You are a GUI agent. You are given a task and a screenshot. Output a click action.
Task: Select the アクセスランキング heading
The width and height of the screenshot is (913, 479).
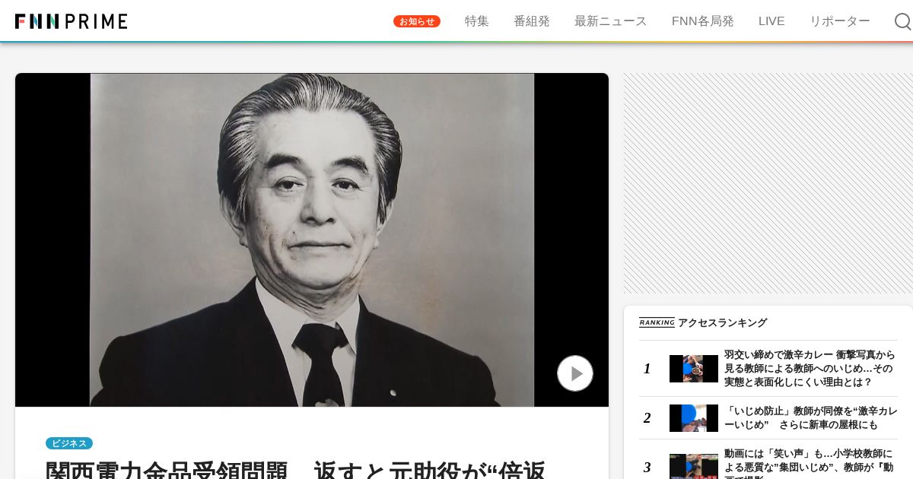click(722, 322)
